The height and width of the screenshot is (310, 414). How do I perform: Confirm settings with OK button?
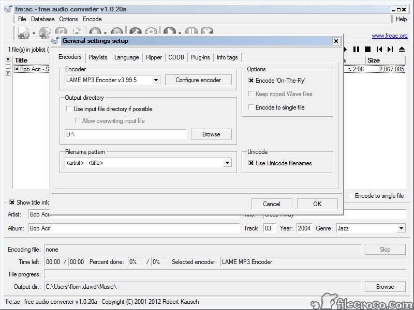pos(317,204)
